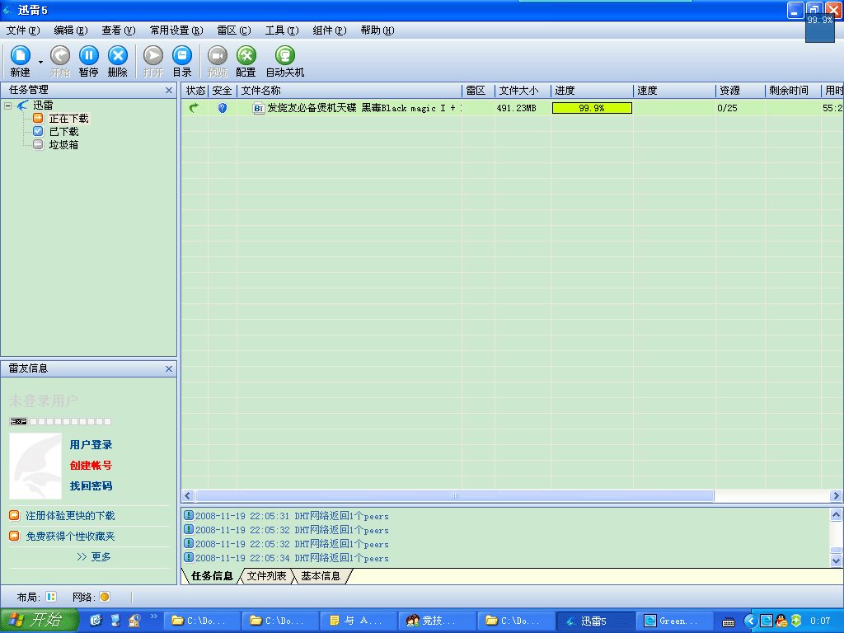Screen dimensions: 844x633
Task: Open the 工具(T) menu
Action: [281, 30]
